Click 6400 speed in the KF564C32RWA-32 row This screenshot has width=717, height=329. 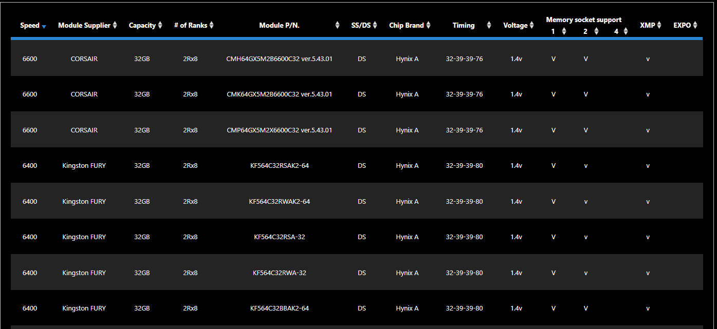[x=30, y=273]
